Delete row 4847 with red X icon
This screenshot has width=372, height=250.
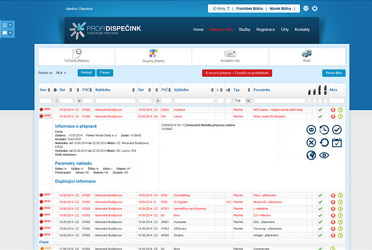(x=333, y=196)
